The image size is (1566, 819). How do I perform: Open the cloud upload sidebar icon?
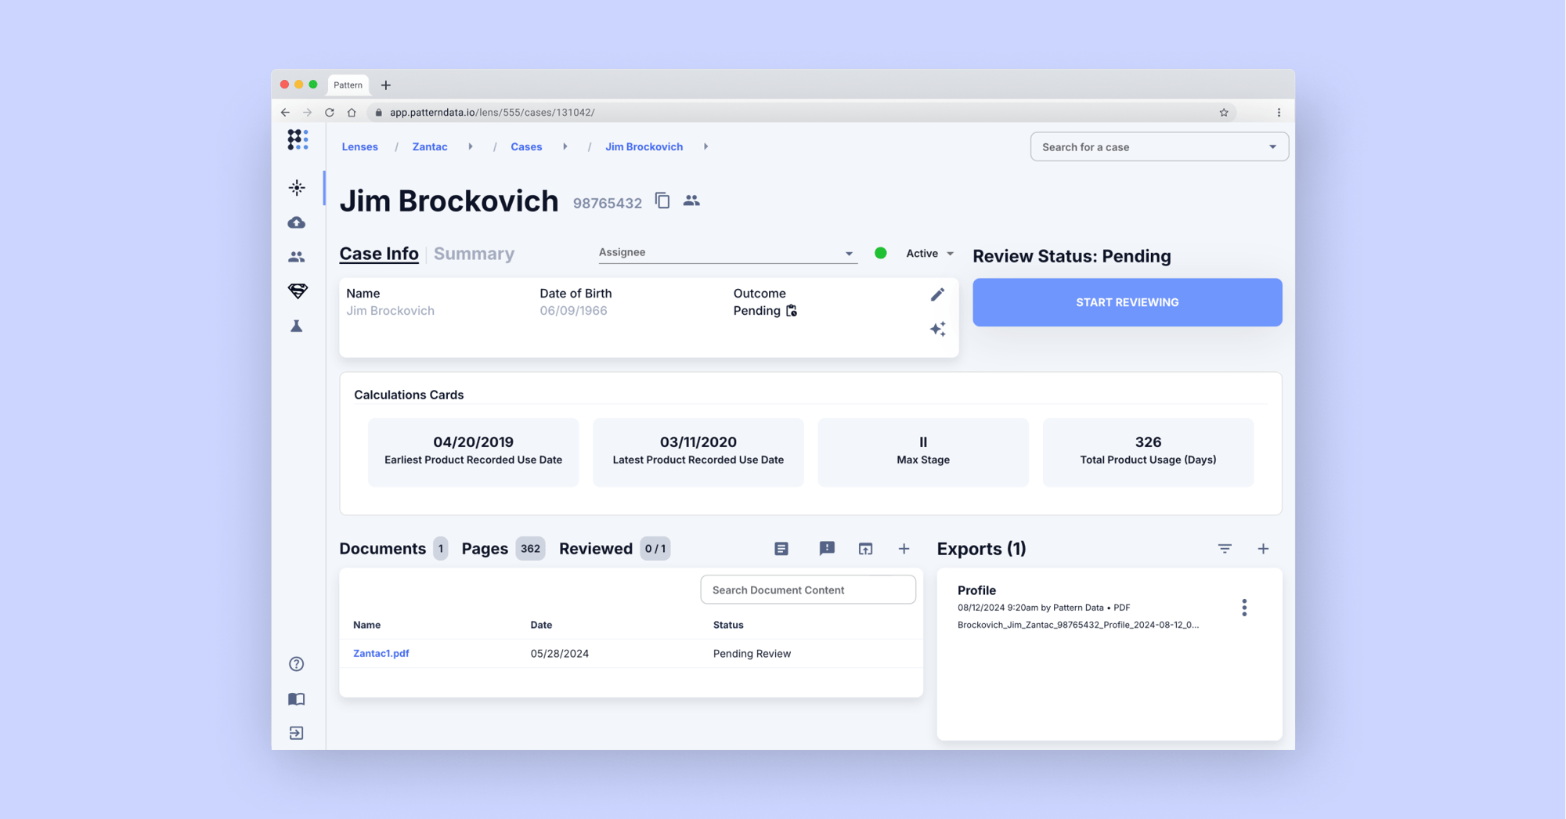[x=297, y=222]
